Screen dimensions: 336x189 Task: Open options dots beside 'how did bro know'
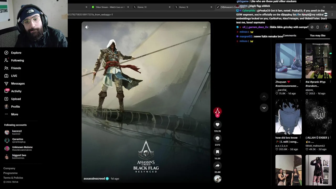[300, 138]
